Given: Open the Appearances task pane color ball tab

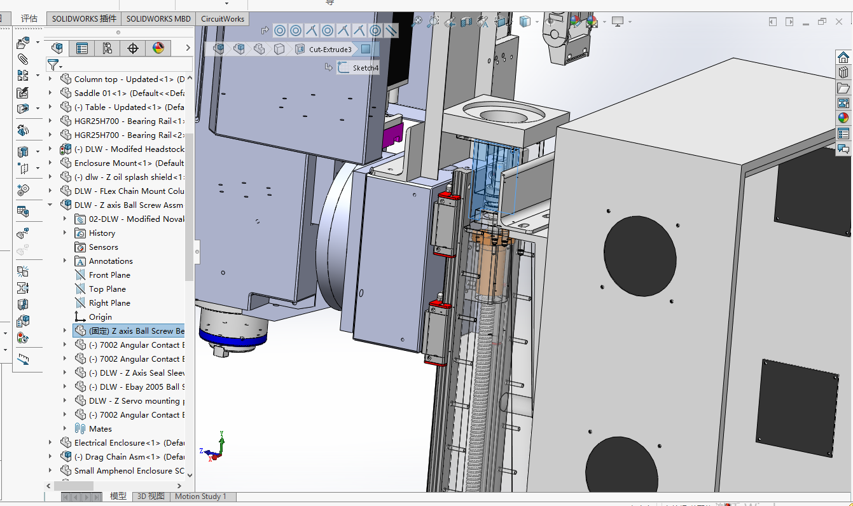Looking at the screenshot, I should pos(843,118).
